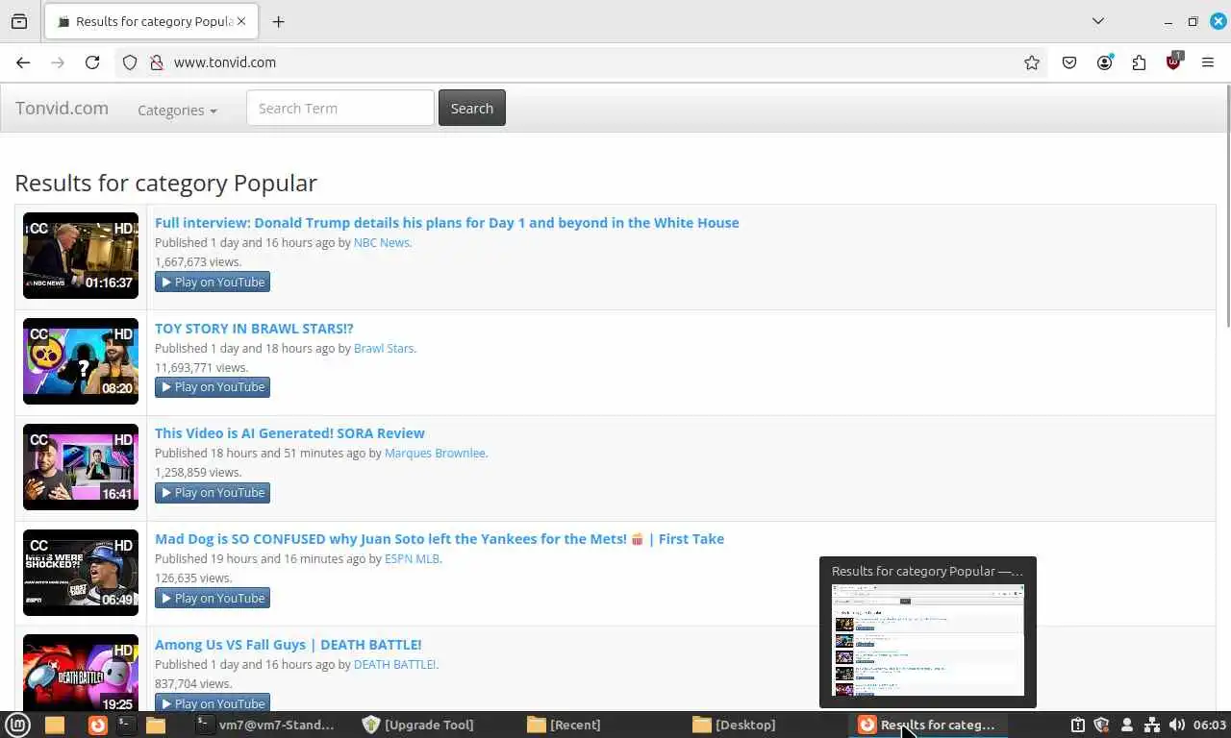Open the ESPN MLB channel link
The height and width of the screenshot is (738, 1231).
(412, 558)
